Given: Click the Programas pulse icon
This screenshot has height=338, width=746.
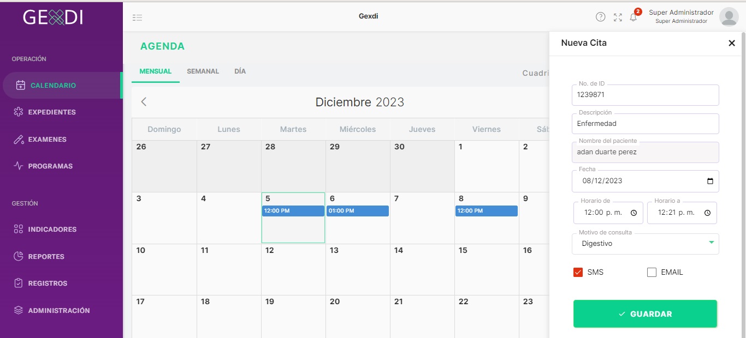Looking at the screenshot, I should click(18, 166).
